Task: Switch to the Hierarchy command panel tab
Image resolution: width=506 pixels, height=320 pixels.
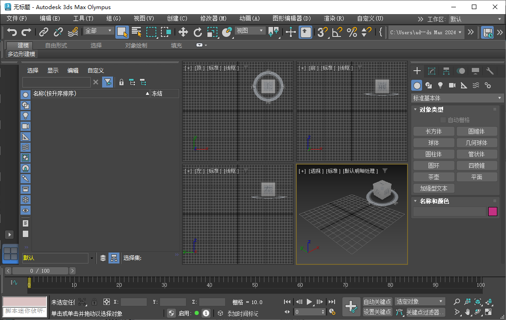Action: coord(446,71)
